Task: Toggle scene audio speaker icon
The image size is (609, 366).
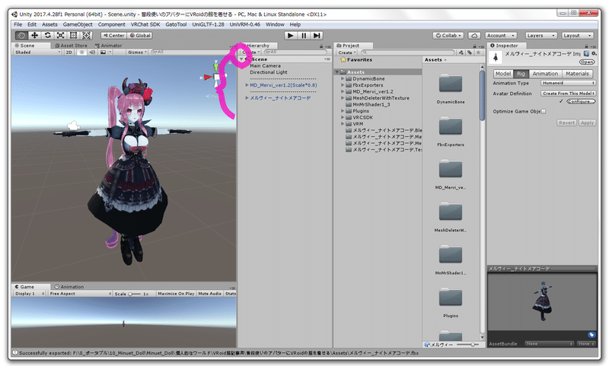Action: tap(92, 52)
